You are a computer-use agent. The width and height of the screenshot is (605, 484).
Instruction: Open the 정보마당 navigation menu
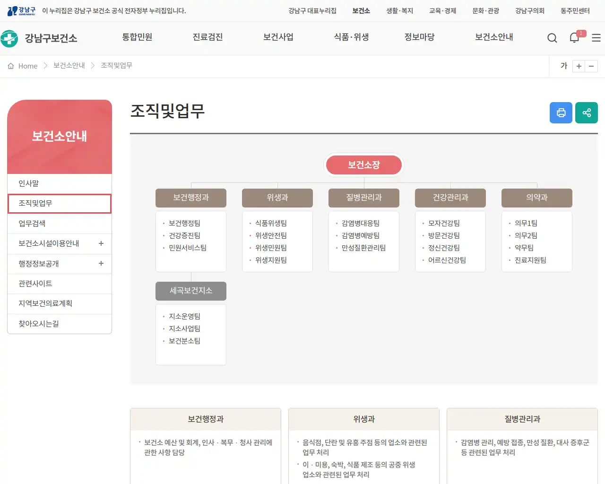tap(420, 38)
